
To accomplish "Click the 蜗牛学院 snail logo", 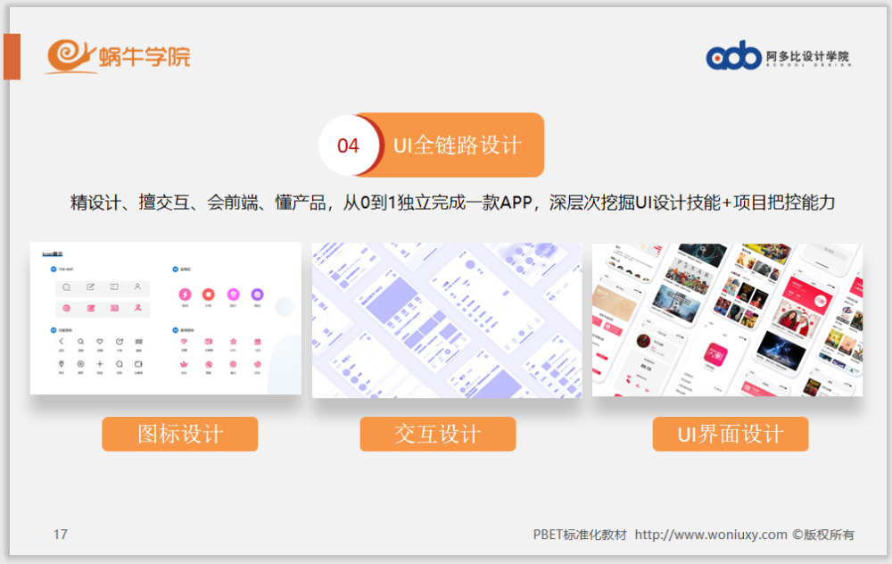I will [118, 56].
